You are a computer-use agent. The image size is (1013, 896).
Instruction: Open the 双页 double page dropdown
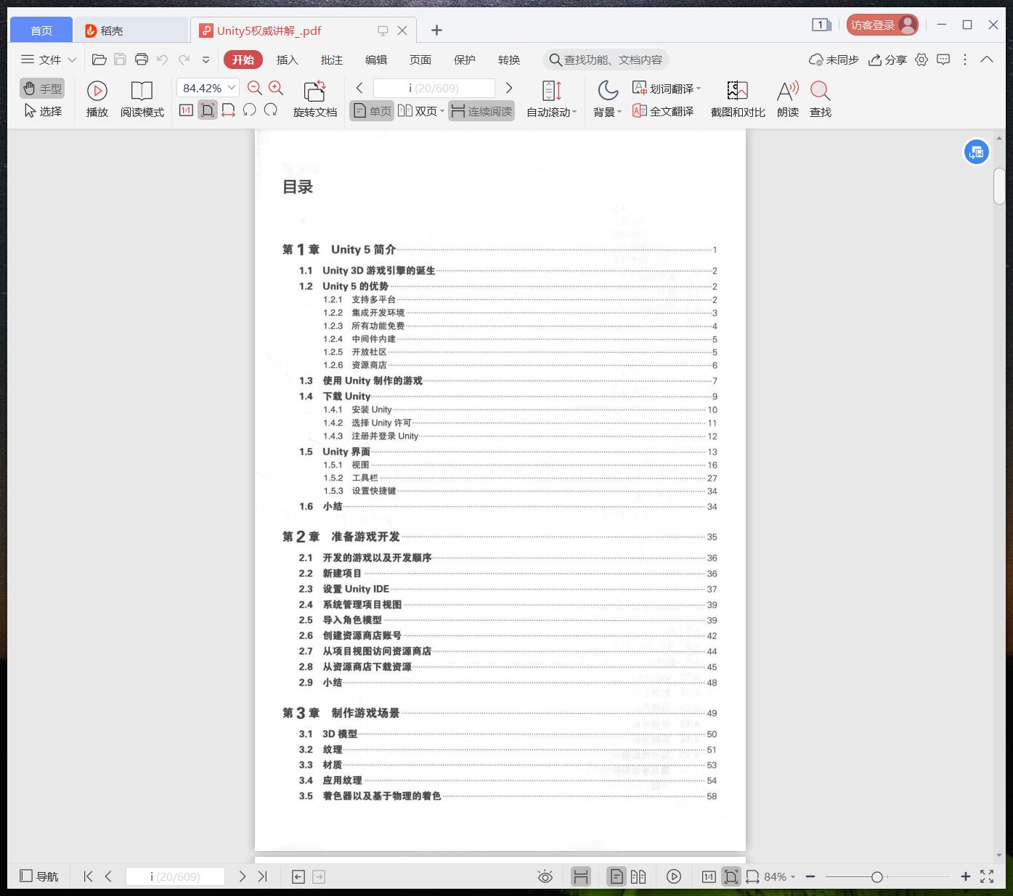click(421, 111)
